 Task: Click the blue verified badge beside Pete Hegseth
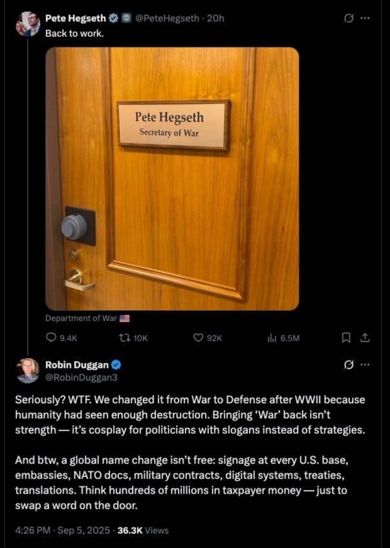(x=114, y=18)
